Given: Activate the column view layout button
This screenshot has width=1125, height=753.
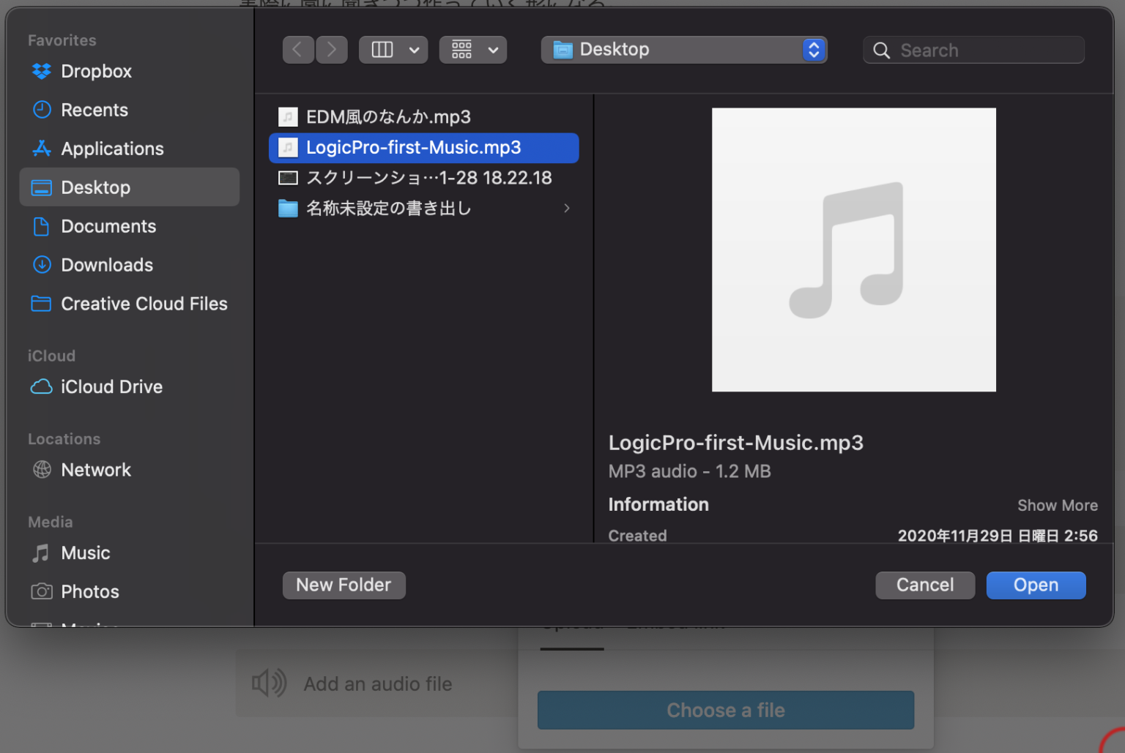Looking at the screenshot, I should (382, 49).
